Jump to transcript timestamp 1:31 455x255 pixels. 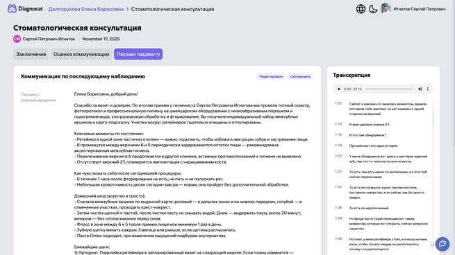click(x=338, y=187)
